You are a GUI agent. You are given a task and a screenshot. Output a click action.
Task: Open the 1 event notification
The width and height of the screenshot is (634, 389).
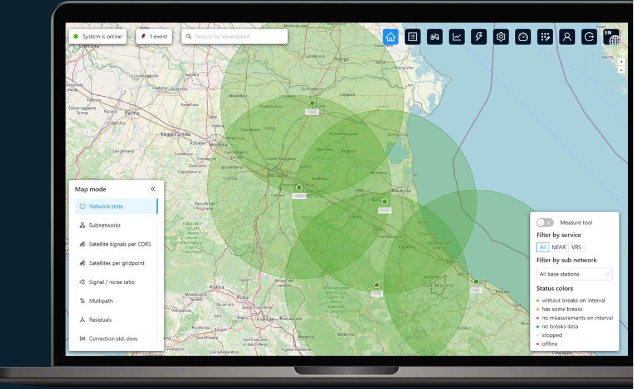point(154,36)
